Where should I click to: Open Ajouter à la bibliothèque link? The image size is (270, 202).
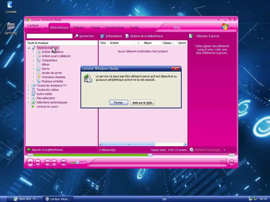click(47, 150)
